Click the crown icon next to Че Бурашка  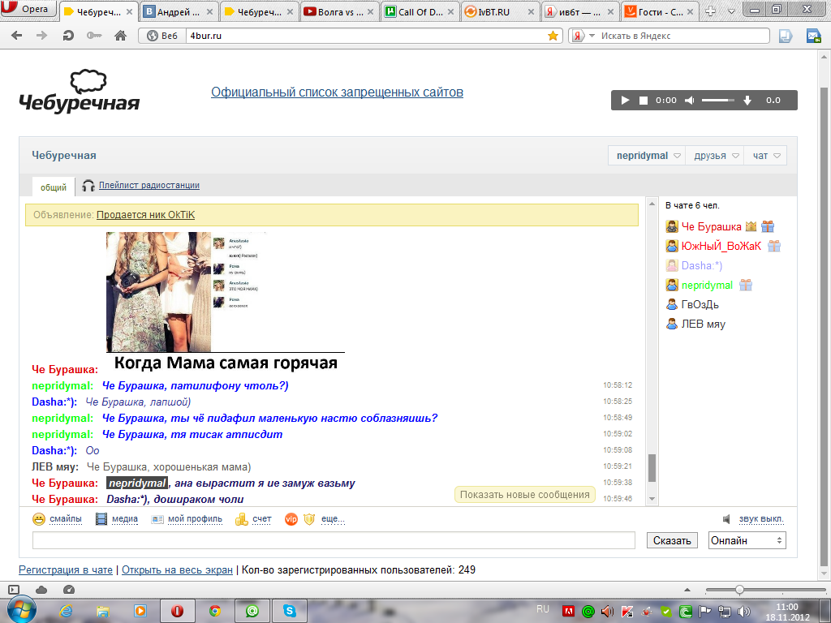tap(751, 227)
